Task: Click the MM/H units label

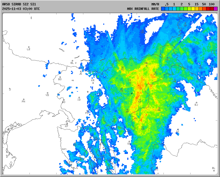Action: (x=155, y=4)
